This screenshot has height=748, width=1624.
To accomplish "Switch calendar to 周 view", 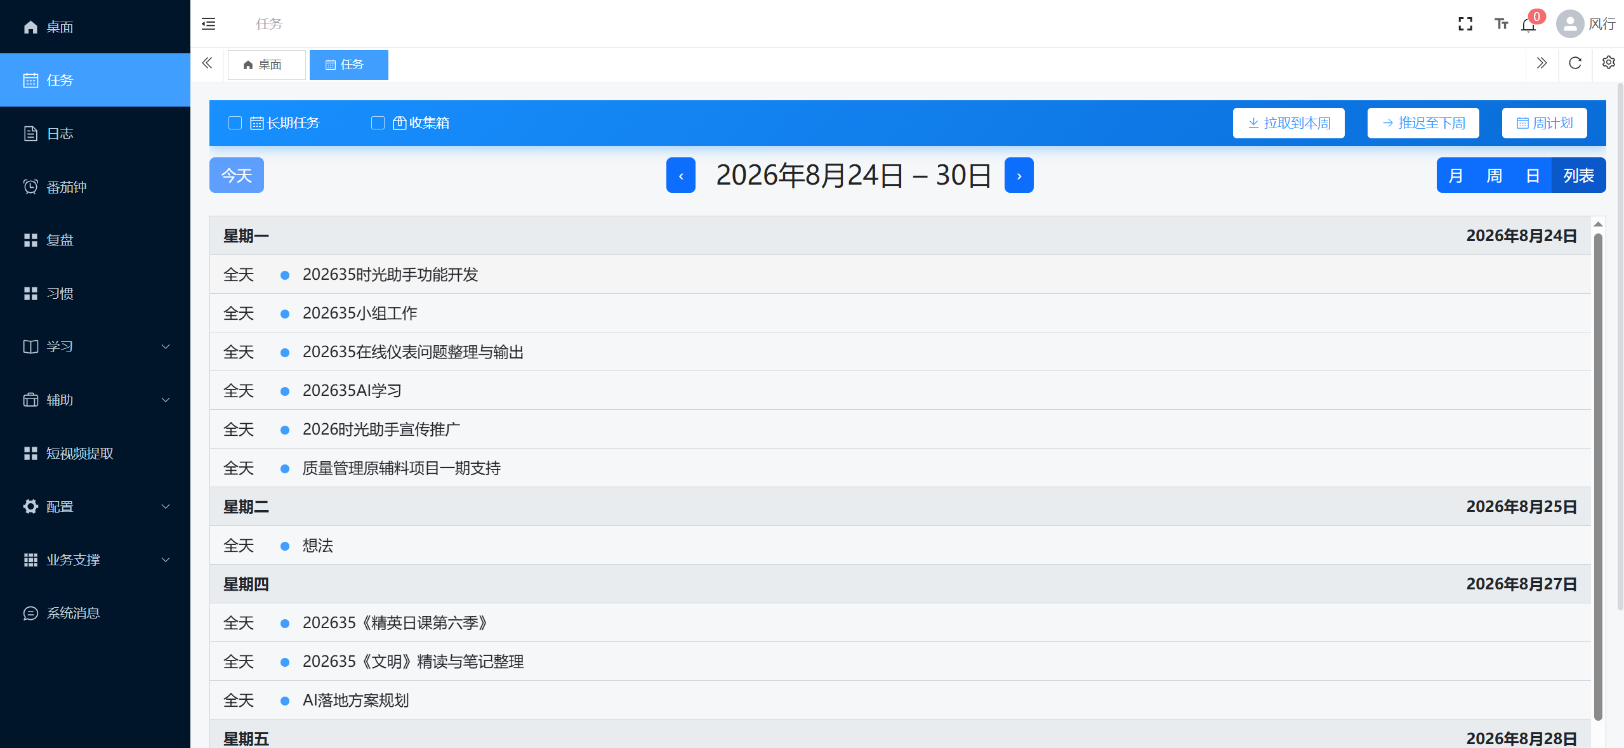I will 1494,175.
